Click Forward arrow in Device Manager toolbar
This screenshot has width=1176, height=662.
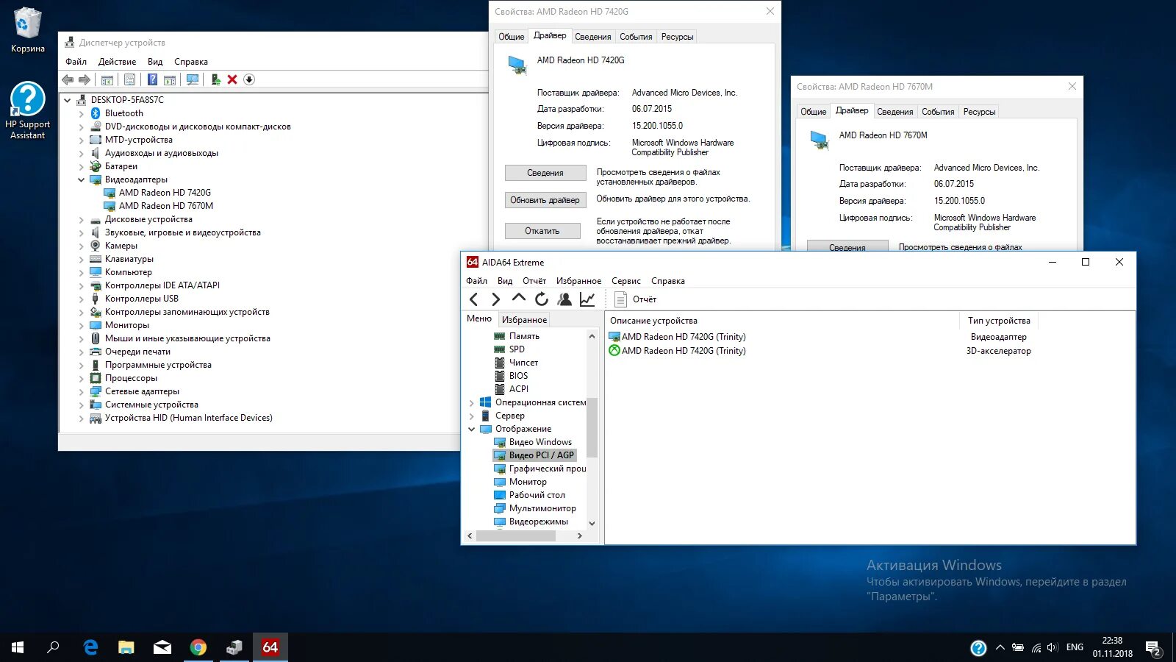84,79
